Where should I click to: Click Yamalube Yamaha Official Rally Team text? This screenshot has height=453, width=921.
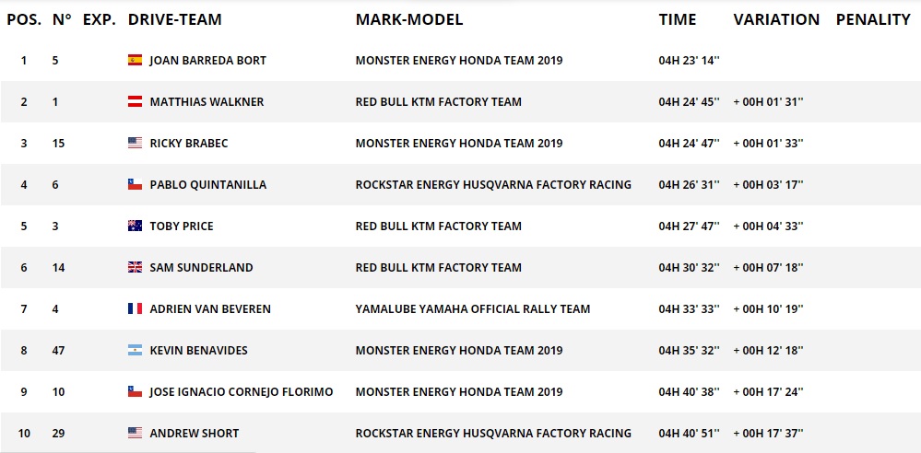coord(473,309)
